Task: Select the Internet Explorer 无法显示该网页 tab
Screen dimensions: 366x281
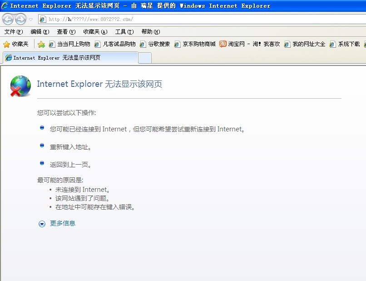Action: pyautogui.click(x=70, y=58)
